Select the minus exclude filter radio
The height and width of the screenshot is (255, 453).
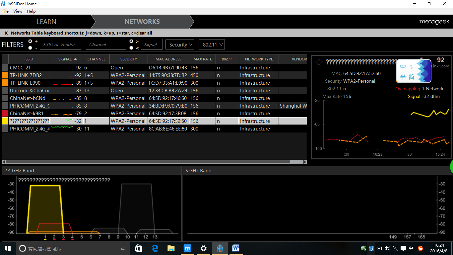pyautogui.click(x=30, y=48)
